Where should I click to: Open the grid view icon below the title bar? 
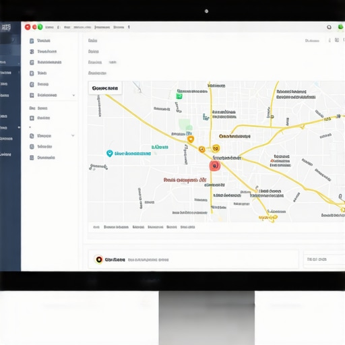[337, 40]
